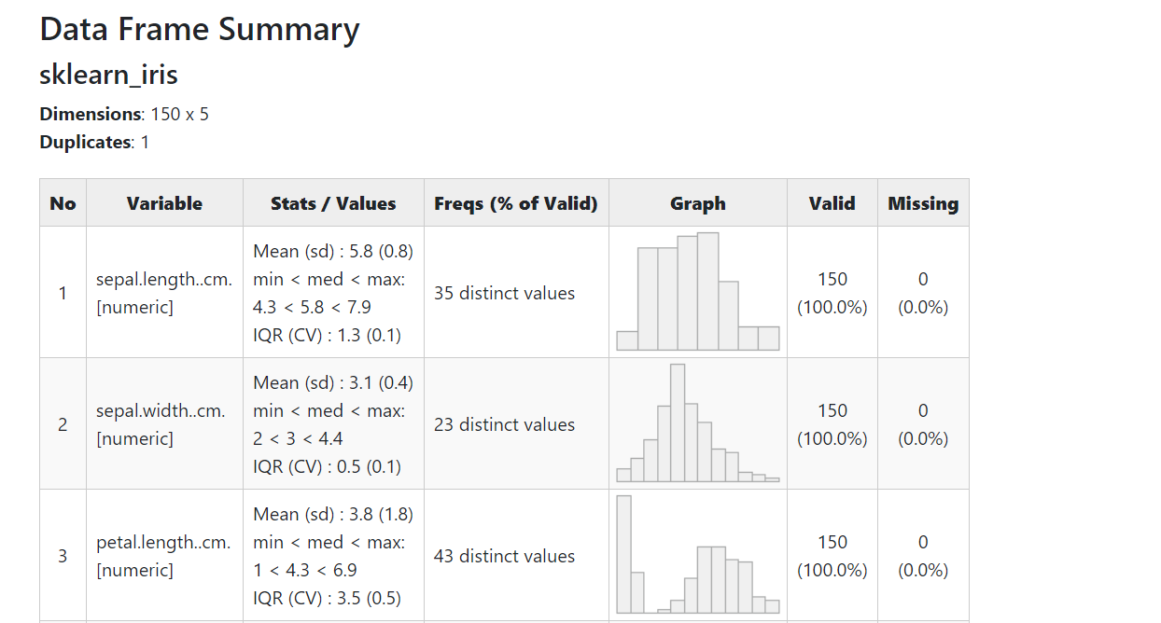
Task: Click the Data Frame Summary heading
Action: click(200, 30)
